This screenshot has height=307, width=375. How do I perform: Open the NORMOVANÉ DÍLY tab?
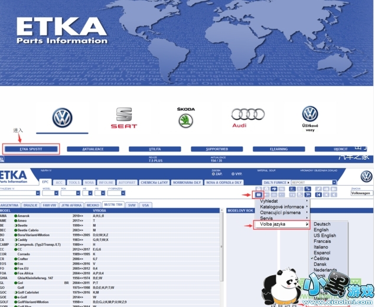187,183
